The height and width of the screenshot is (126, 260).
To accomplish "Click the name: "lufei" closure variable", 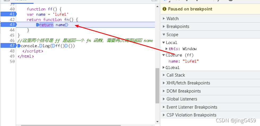I will (x=184, y=61).
